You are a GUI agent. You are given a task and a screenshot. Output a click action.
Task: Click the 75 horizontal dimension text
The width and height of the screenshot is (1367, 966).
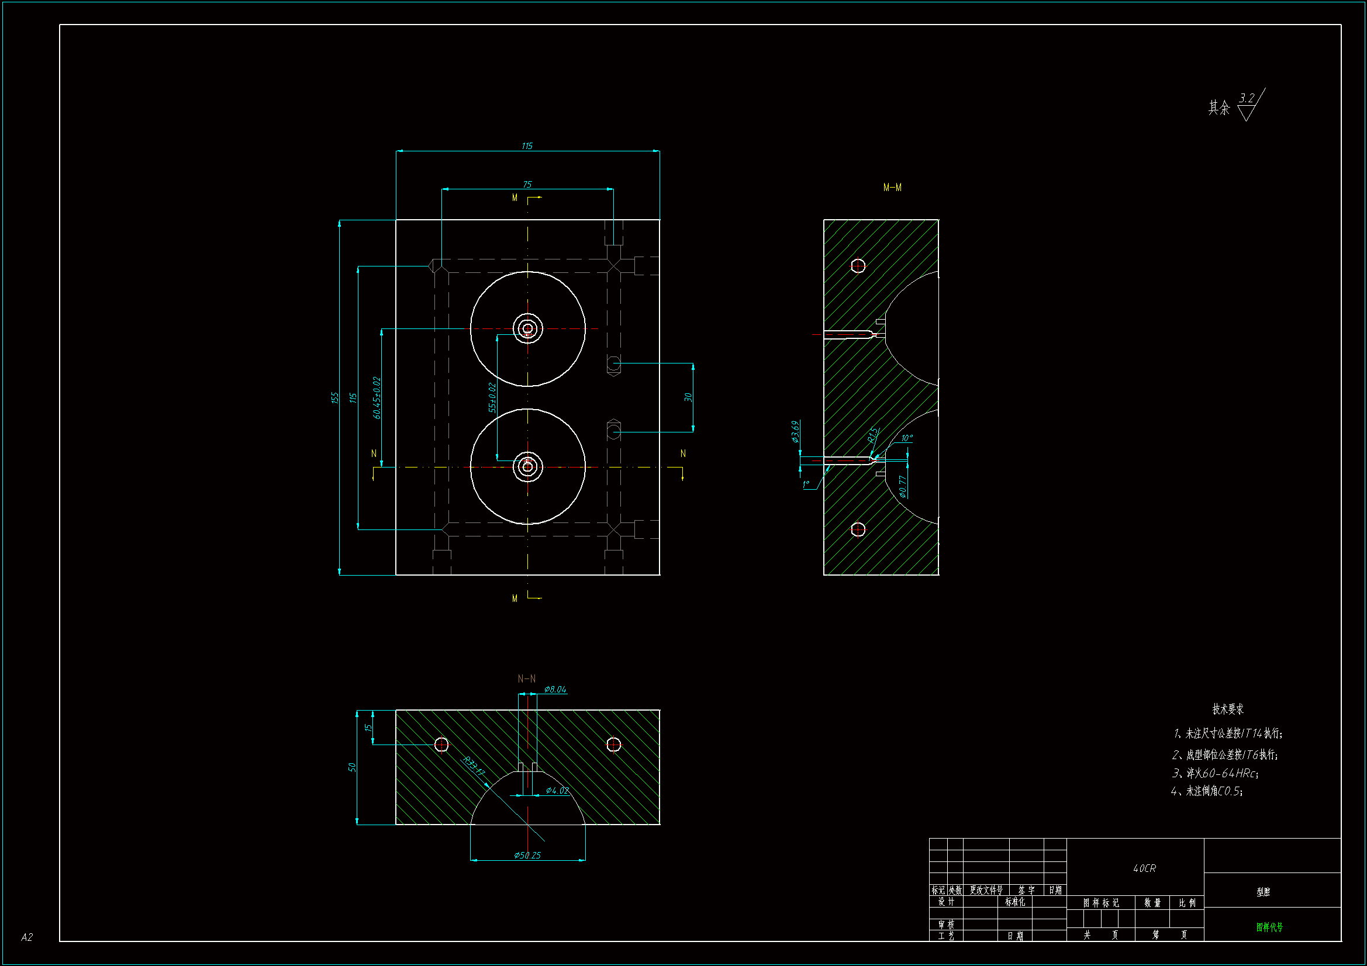click(x=527, y=185)
